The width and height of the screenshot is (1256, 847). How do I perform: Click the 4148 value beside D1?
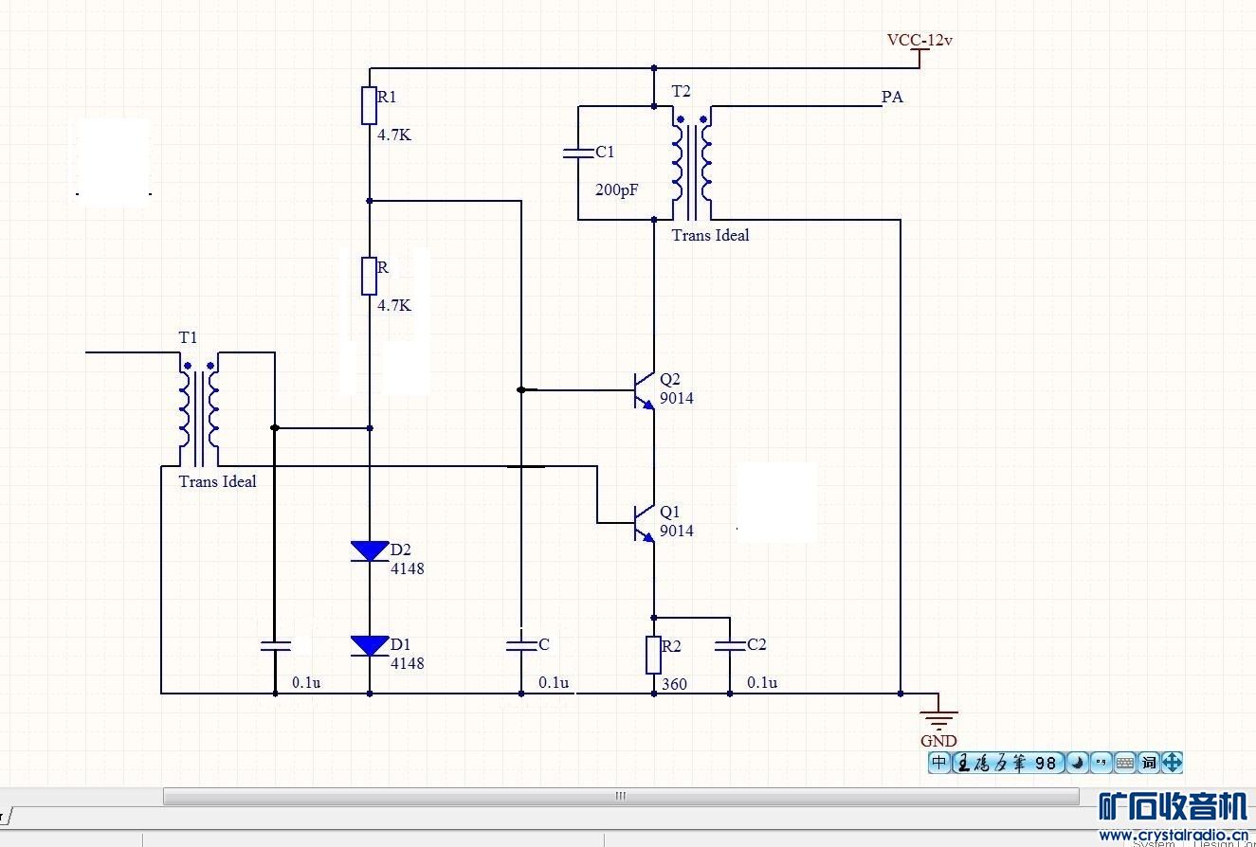point(408,663)
